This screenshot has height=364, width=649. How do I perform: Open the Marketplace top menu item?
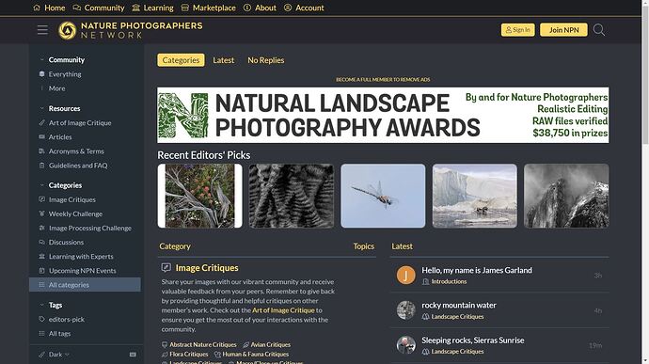coord(208,8)
